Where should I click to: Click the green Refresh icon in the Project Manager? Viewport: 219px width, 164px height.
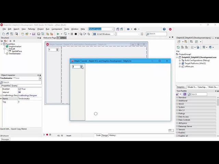point(178,47)
